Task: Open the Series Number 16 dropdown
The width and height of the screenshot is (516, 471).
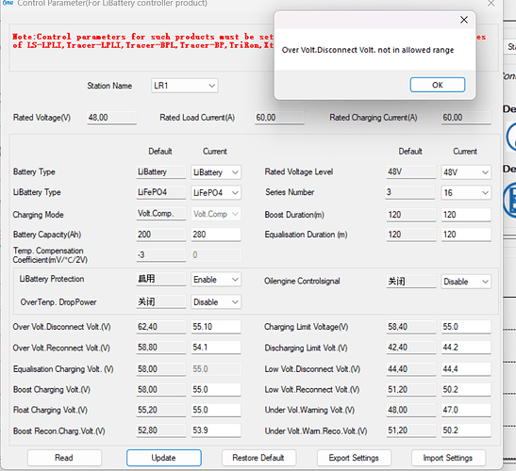Action: 466,192
